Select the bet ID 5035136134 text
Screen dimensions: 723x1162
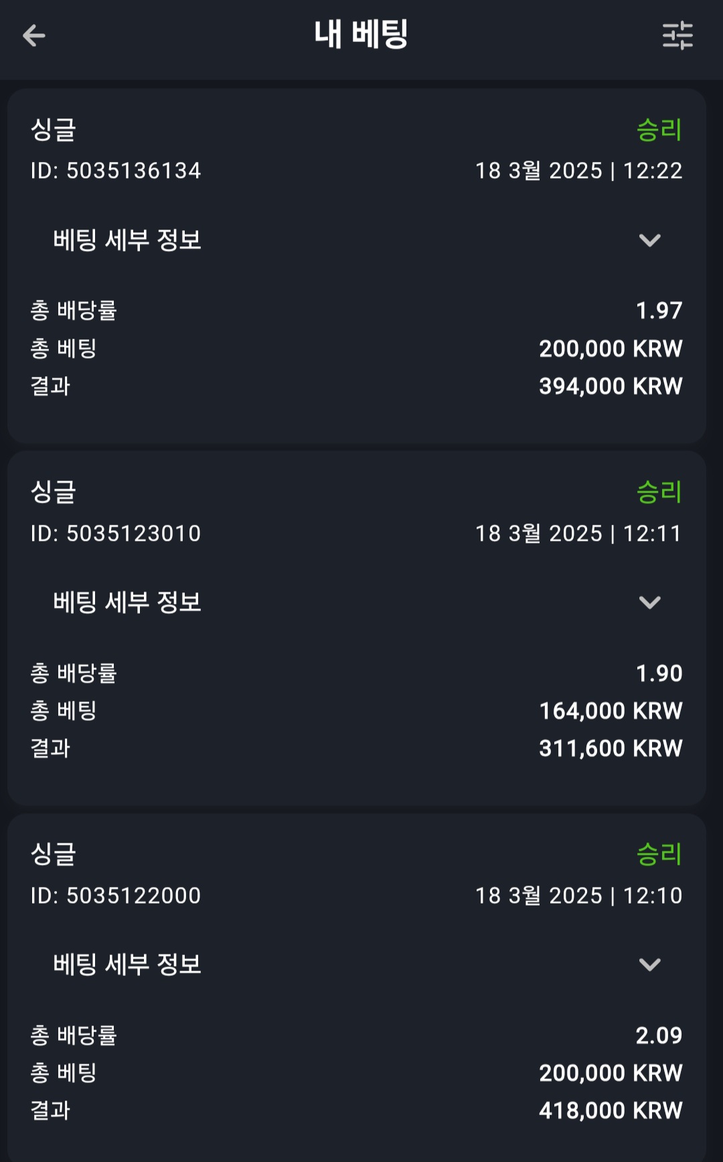click(116, 171)
